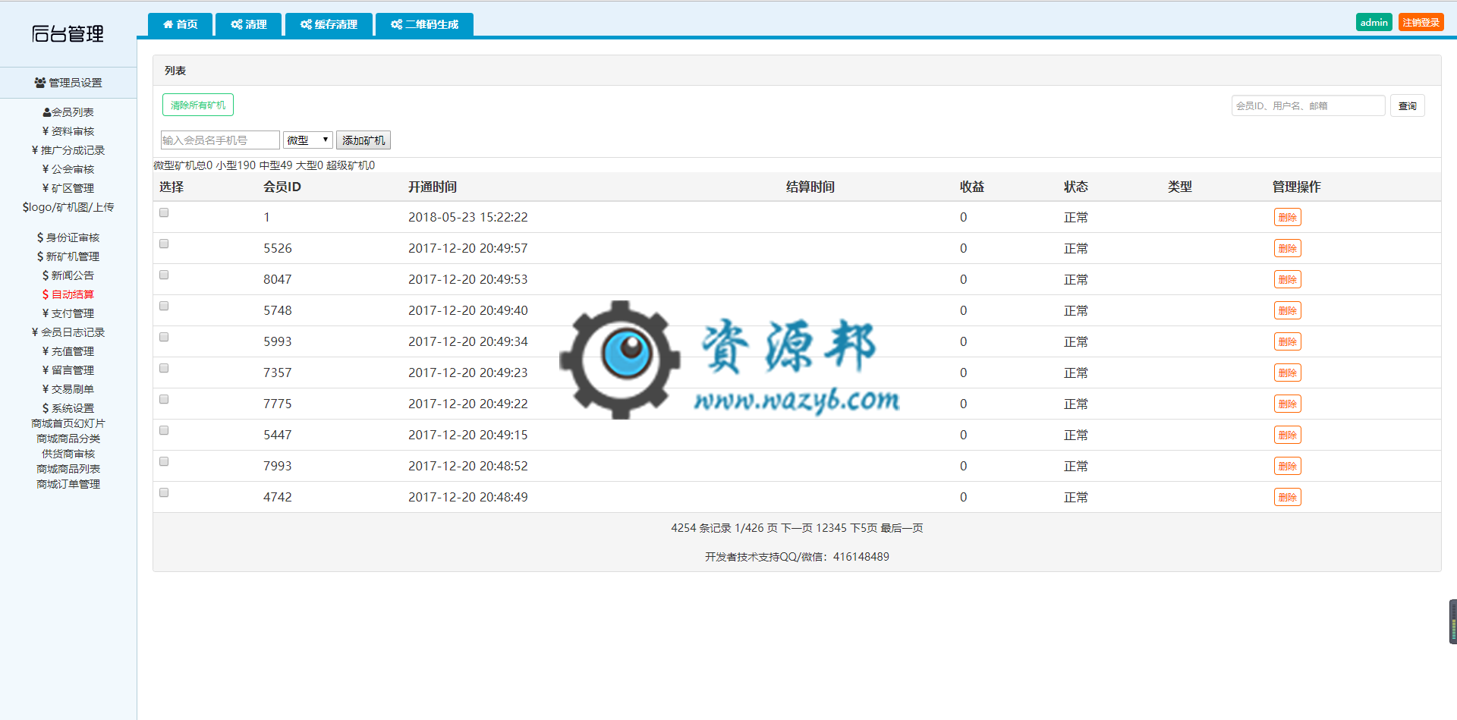Click the right-edge scrollbar handle

click(1452, 621)
